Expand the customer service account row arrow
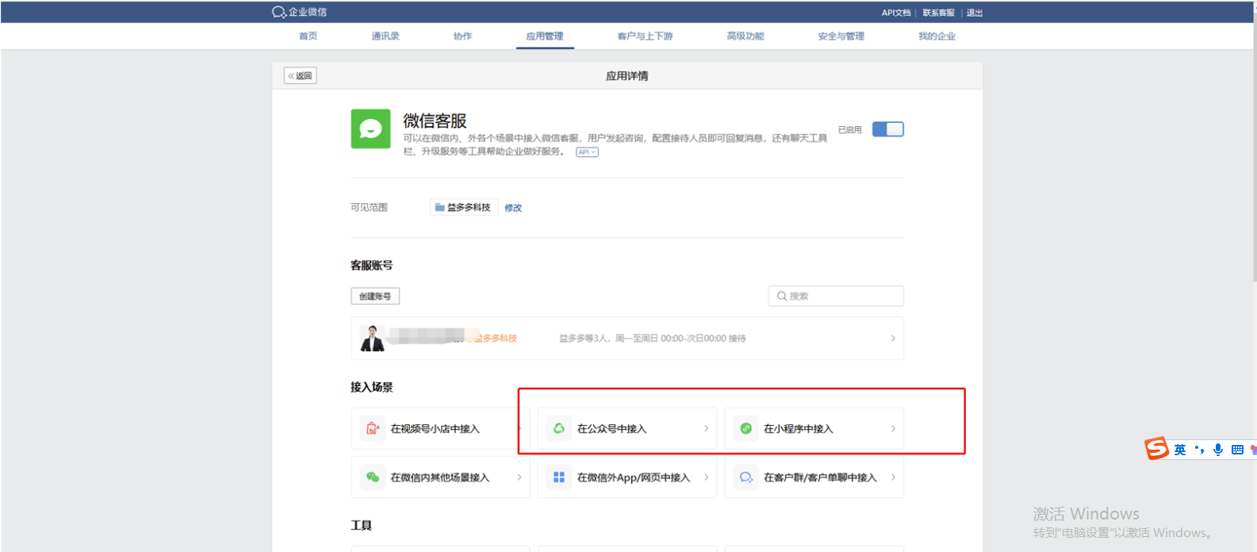This screenshot has height=552, width=1257. click(x=893, y=339)
